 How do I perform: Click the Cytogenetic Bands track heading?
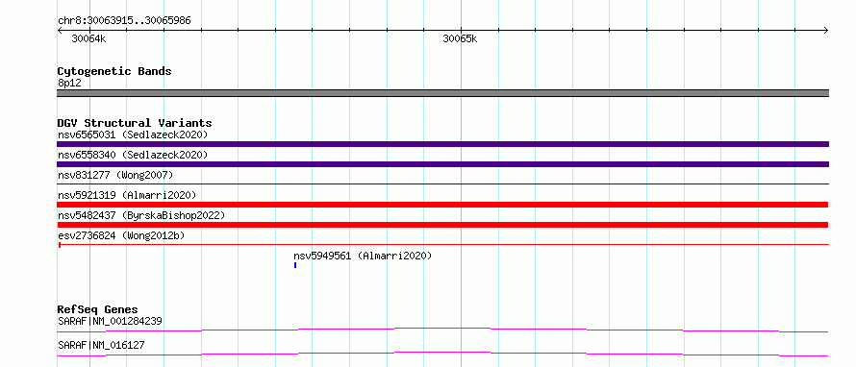(114, 71)
